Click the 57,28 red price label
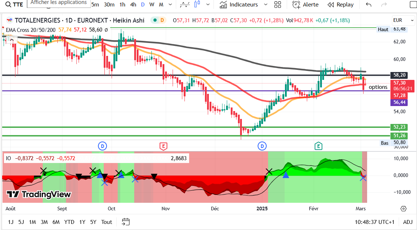This screenshot has height=230, width=417. (399, 95)
